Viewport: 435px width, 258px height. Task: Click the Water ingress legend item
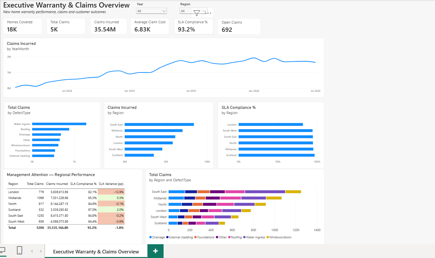coord(254,237)
